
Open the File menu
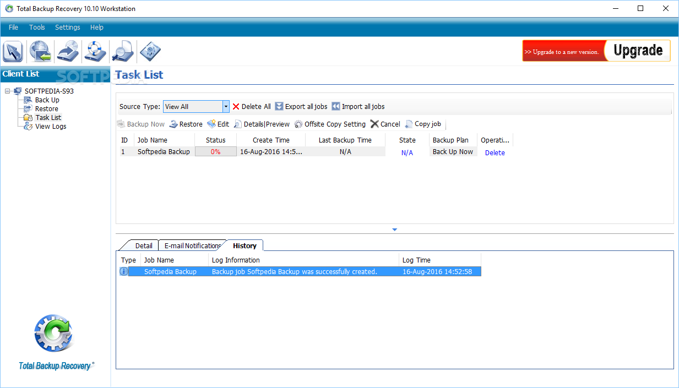(x=13, y=28)
